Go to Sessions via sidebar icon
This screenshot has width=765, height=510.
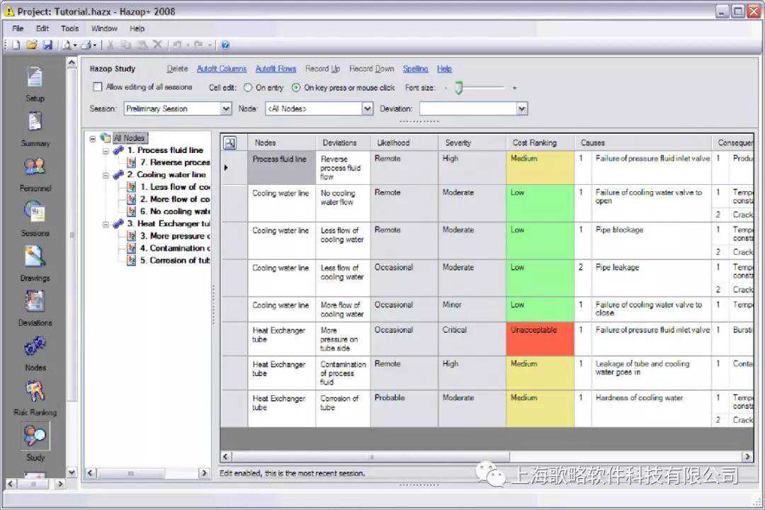click(x=35, y=212)
